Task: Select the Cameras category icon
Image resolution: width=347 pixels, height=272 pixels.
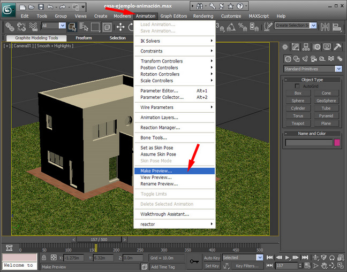Action: click(314, 59)
